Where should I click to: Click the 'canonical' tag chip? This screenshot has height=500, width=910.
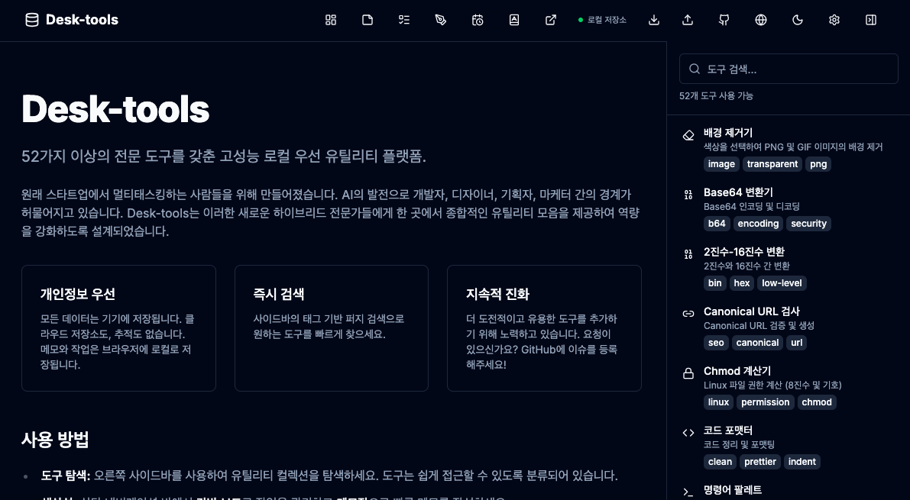[x=757, y=343]
